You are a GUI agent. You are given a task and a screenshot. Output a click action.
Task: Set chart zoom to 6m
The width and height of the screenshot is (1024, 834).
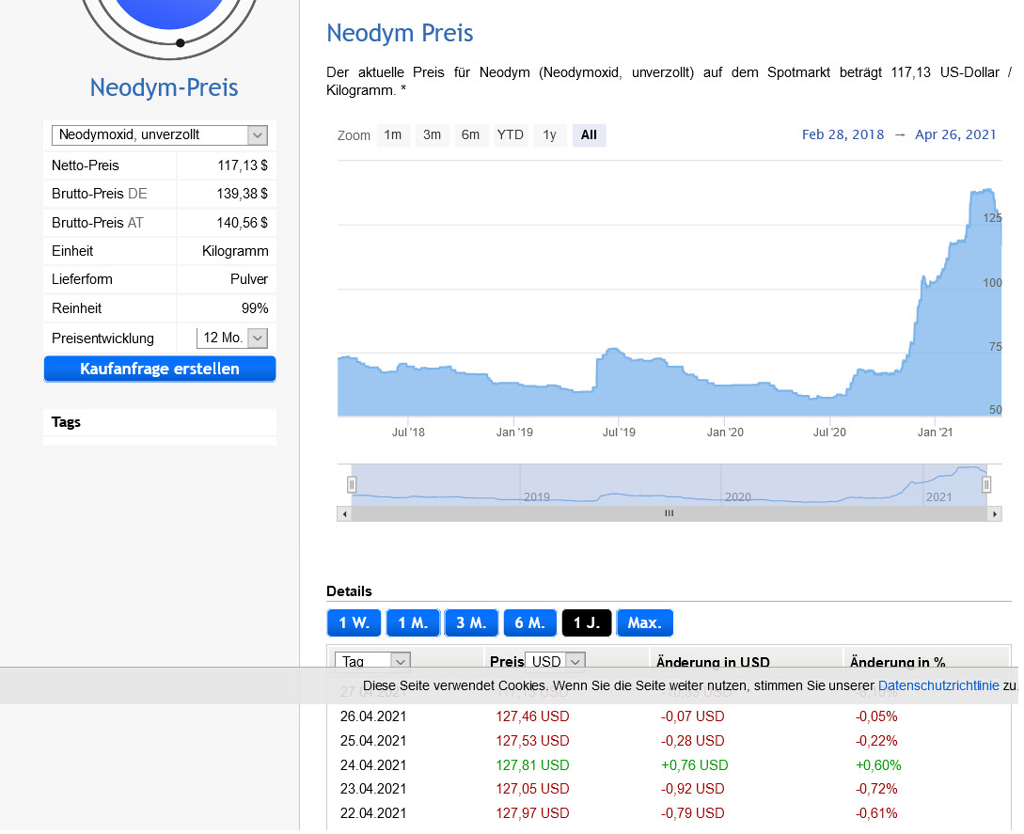pos(471,135)
